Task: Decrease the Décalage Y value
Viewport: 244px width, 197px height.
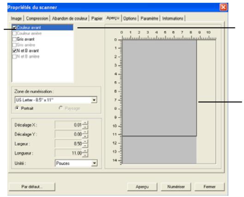Action: [85, 136]
